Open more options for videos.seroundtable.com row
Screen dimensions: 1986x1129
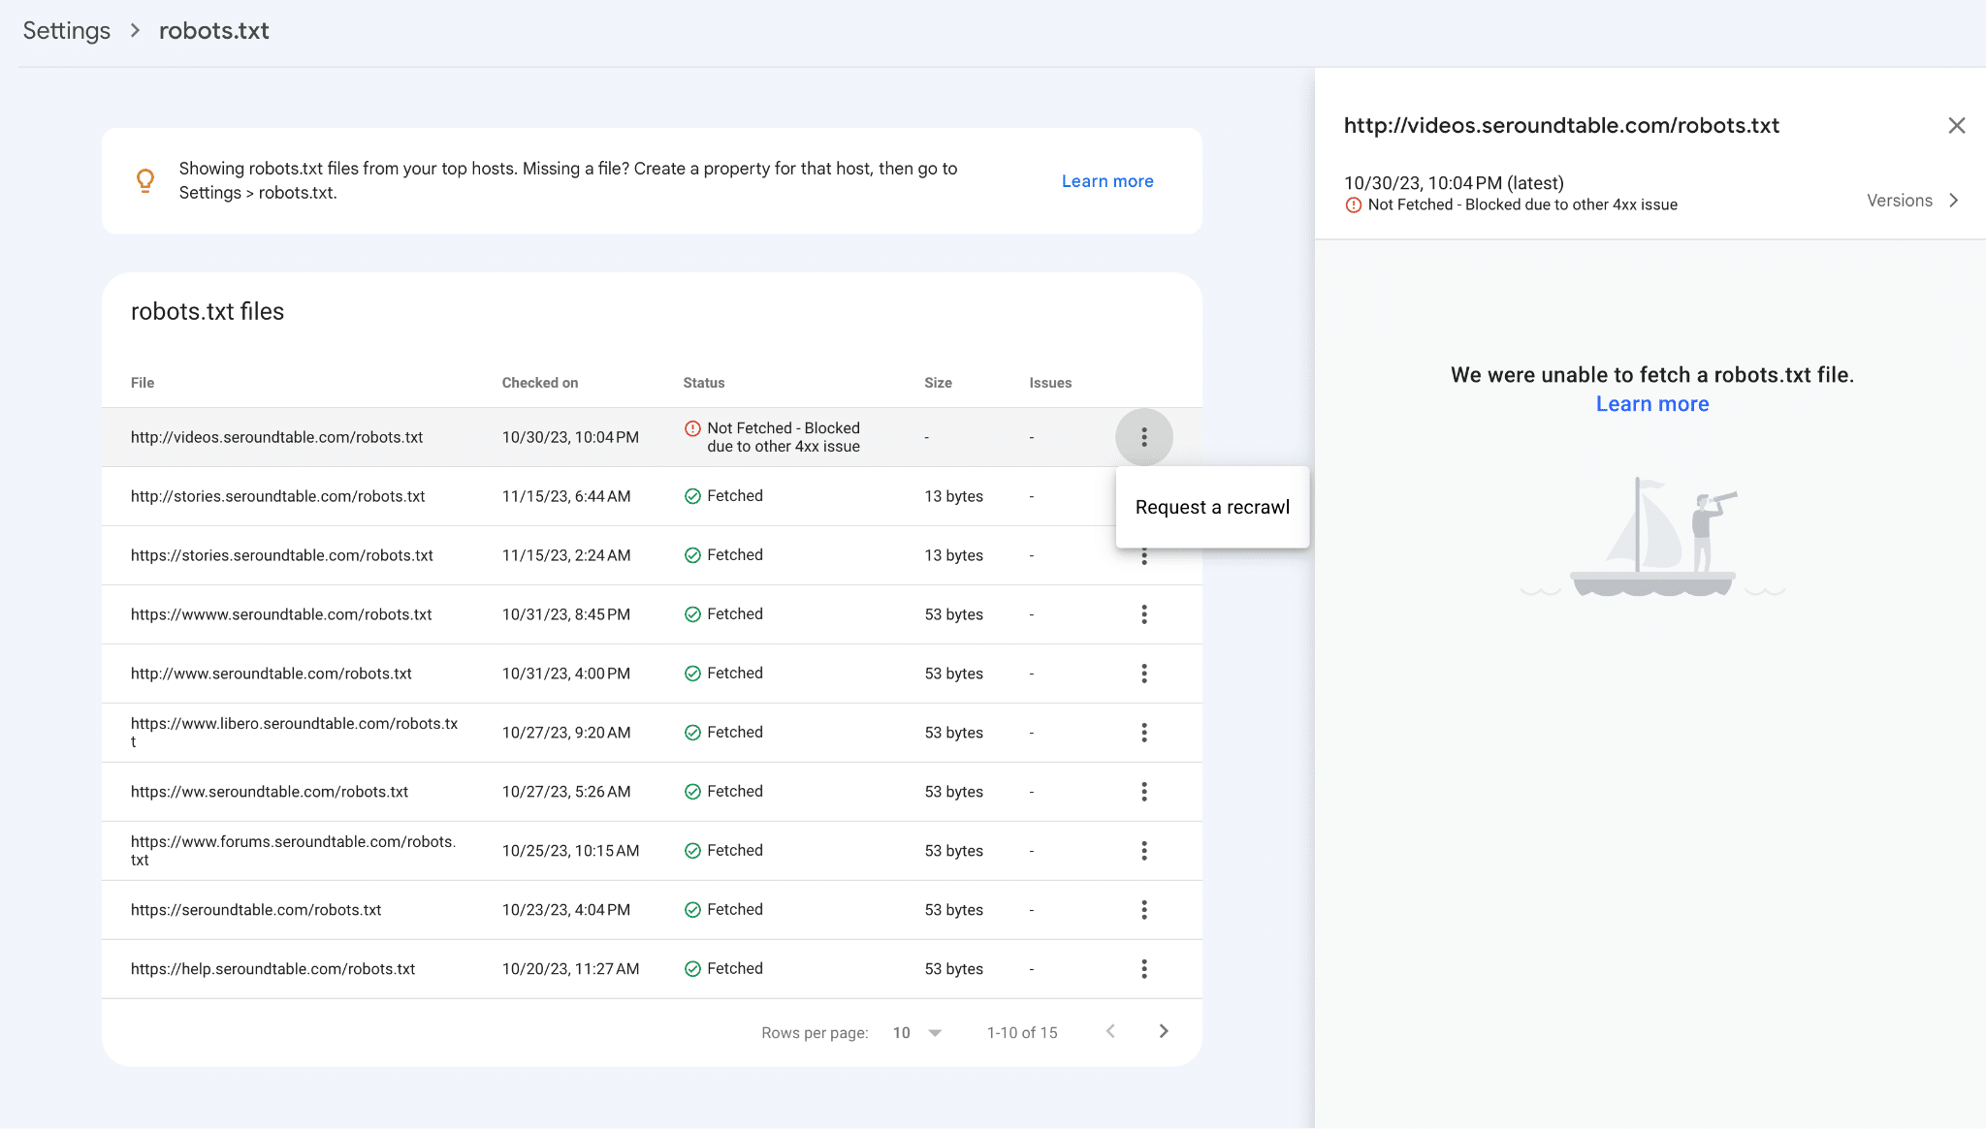click(x=1144, y=437)
